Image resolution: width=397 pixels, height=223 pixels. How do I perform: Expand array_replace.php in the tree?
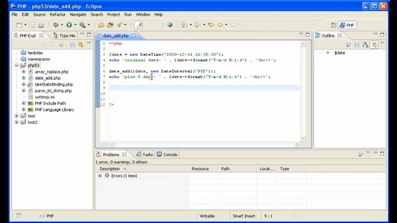[x=24, y=72]
